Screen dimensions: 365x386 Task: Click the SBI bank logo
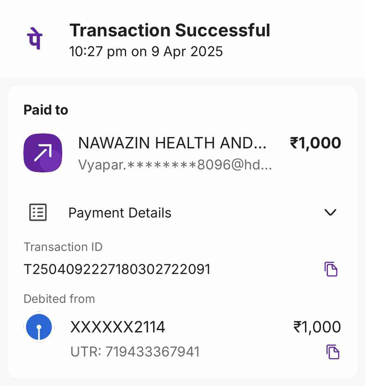pos(39,327)
